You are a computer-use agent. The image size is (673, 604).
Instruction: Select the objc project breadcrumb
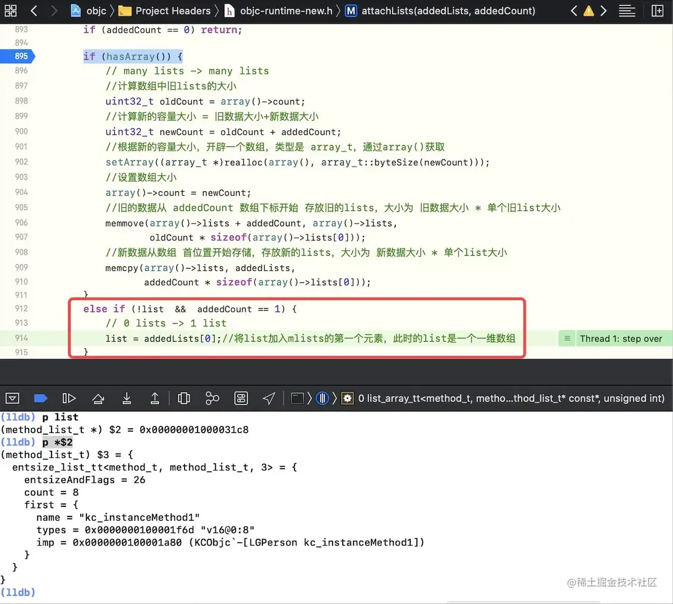click(89, 11)
